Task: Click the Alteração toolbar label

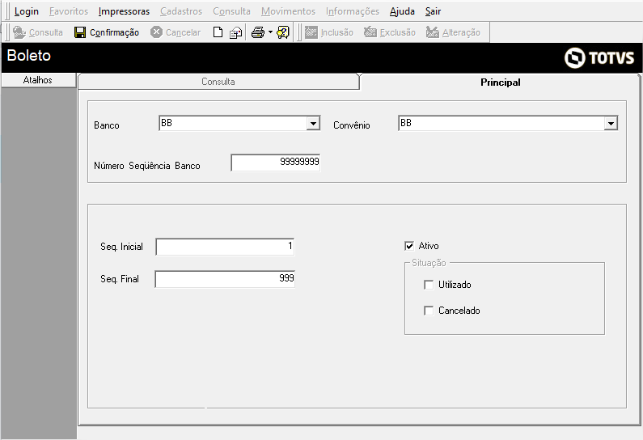Action: point(461,32)
